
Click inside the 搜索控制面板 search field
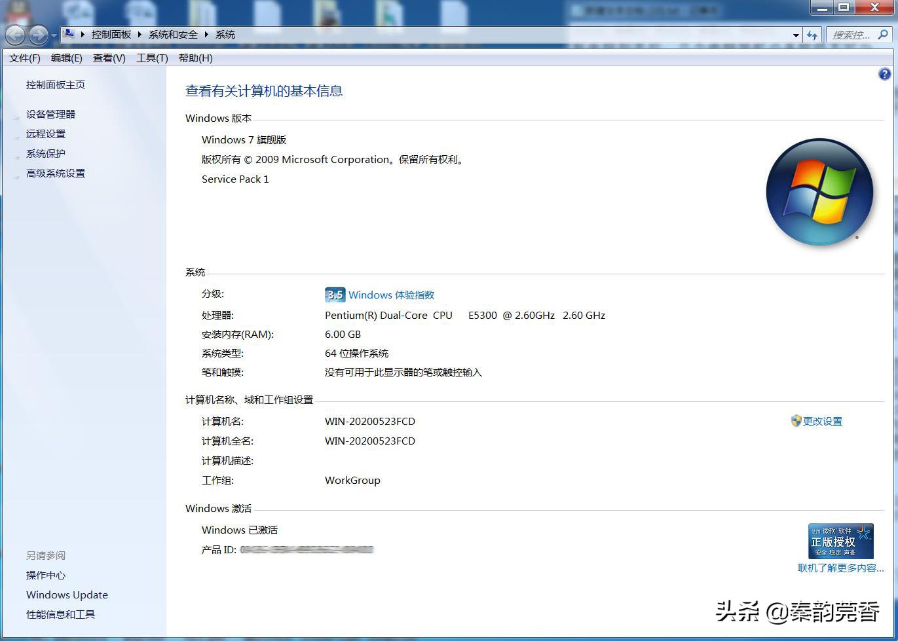[851, 35]
